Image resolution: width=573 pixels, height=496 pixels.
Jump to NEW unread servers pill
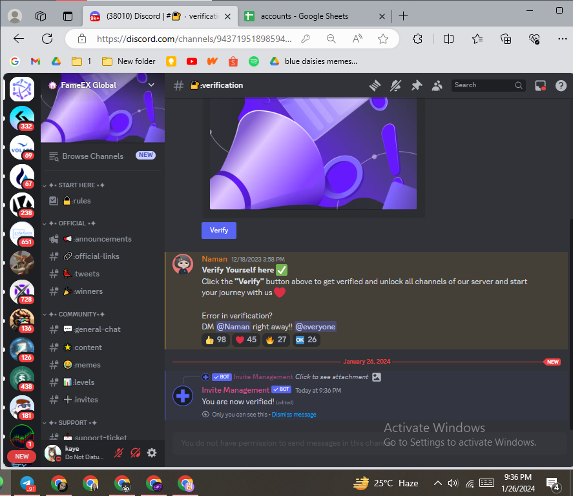[x=21, y=456]
